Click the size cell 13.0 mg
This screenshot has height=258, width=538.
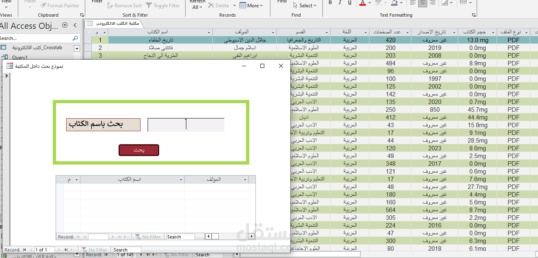pos(478,40)
